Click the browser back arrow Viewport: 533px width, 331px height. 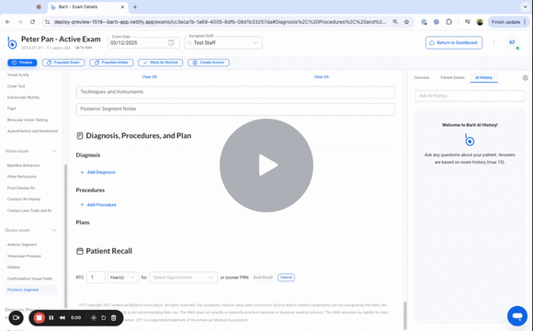point(7,22)
